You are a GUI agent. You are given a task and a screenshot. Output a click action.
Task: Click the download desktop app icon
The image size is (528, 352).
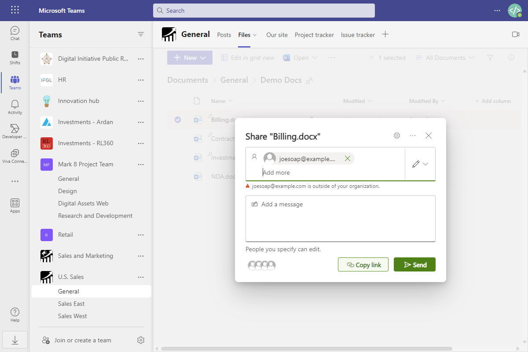click(15, 340)
